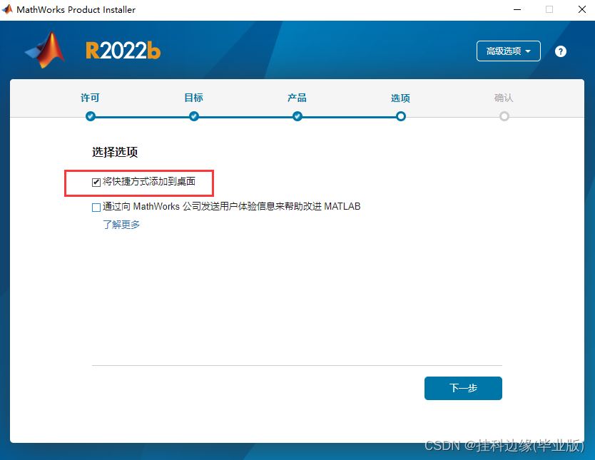Click the 许可 step checkmark circle
Image resolution: width=595 pixels, height=460 pixels.
(x=90, y=116)
